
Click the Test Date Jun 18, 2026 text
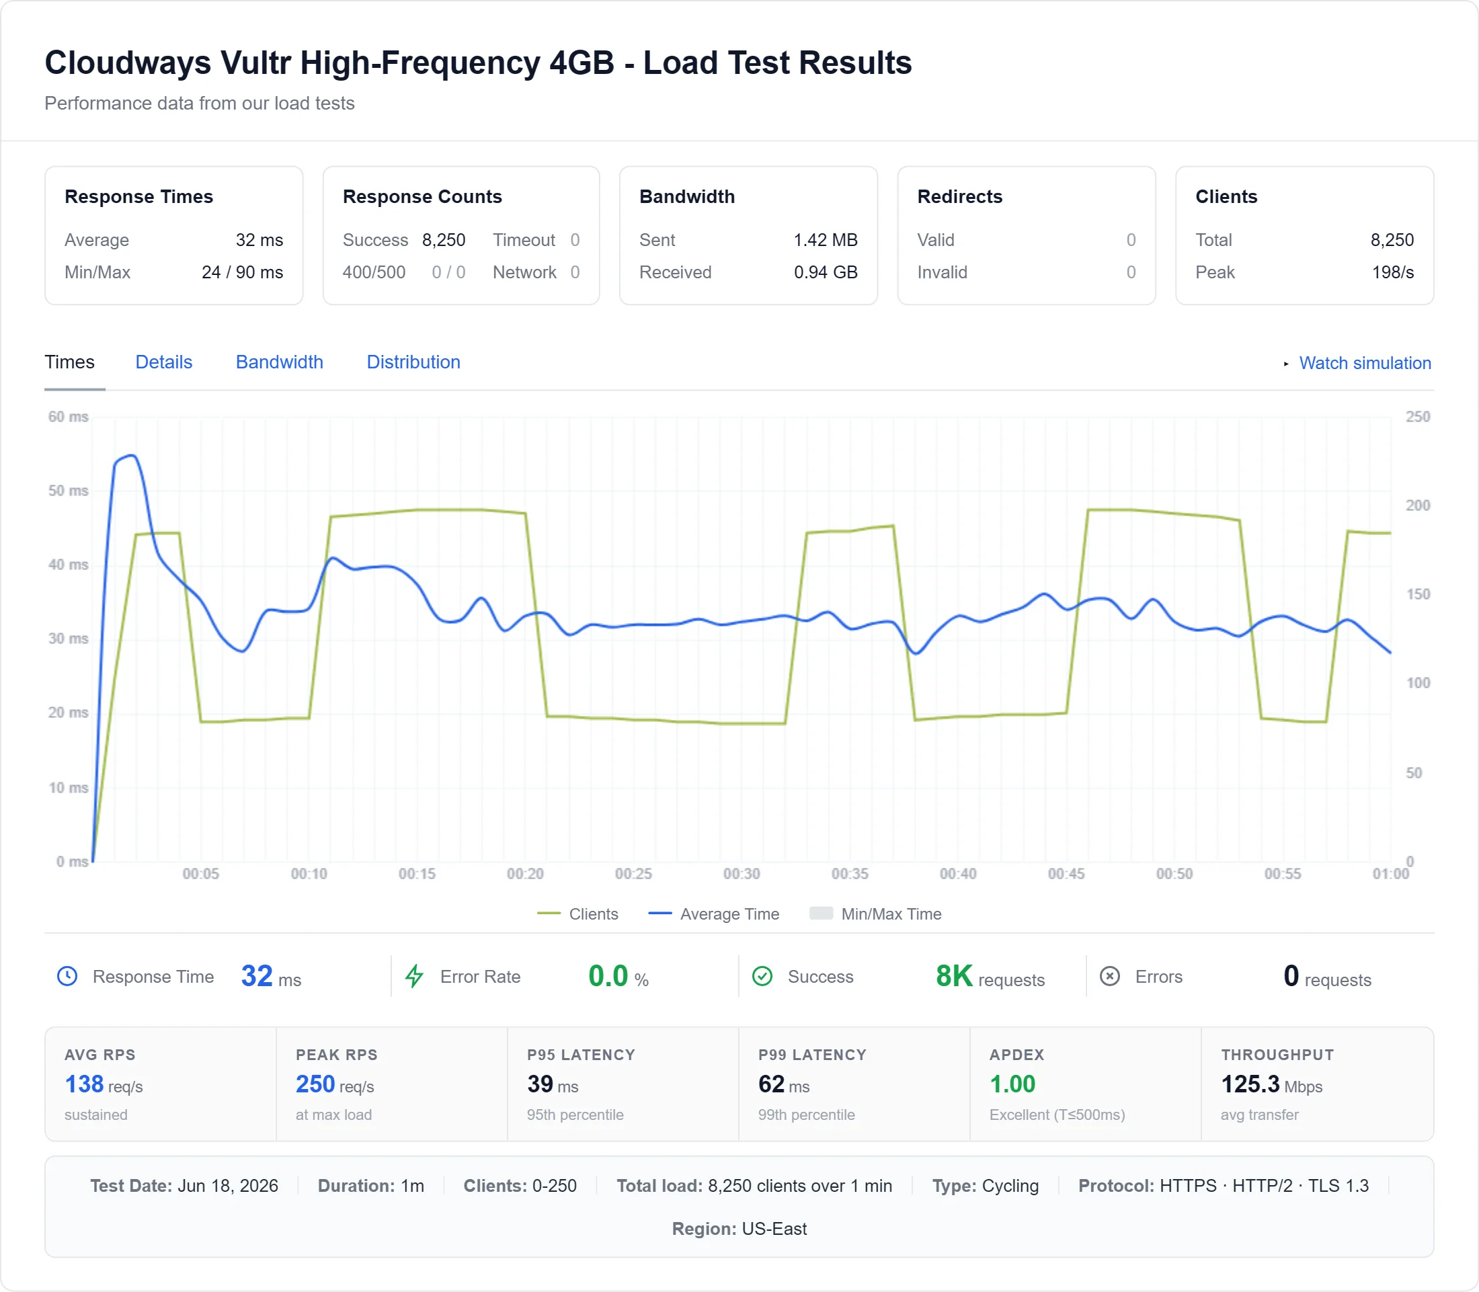[x=184, y=1186]
